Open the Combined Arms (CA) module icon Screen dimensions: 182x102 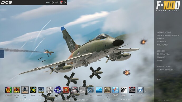(x=83, y=90)
